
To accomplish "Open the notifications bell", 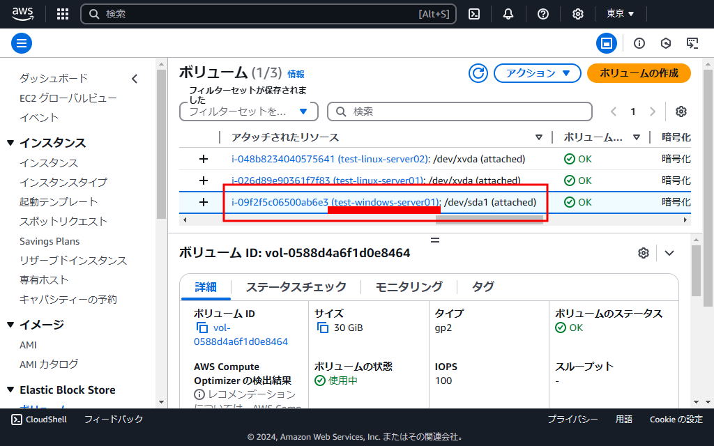I will [508, 14].
